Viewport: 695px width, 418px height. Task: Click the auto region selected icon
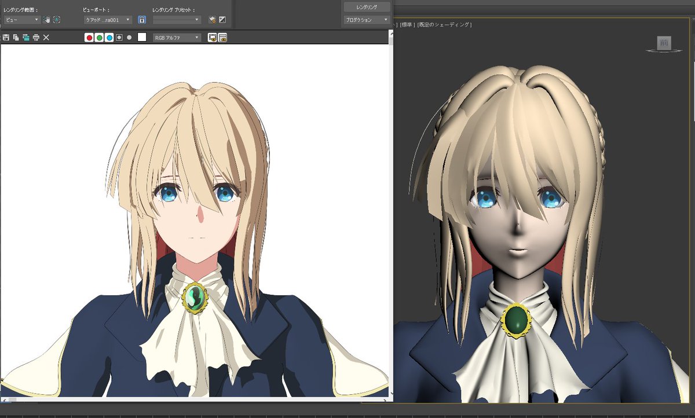pos(57,20)
